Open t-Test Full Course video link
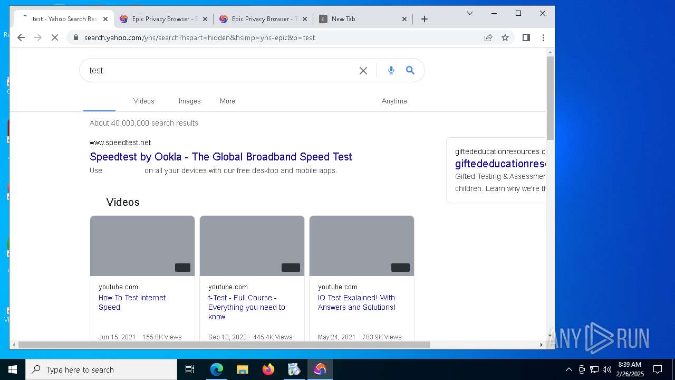This screenshot has width=675, height=380. [x=246, y=307]
